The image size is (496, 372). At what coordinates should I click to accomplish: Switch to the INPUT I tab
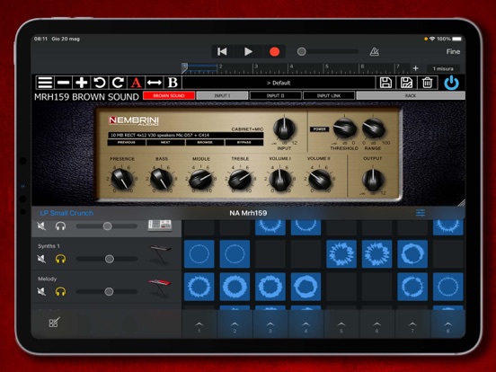pos(222,95)
